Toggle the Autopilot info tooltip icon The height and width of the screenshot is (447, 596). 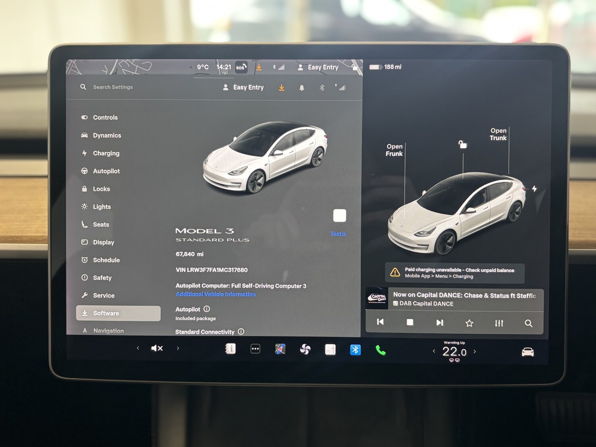coord(207,309)
